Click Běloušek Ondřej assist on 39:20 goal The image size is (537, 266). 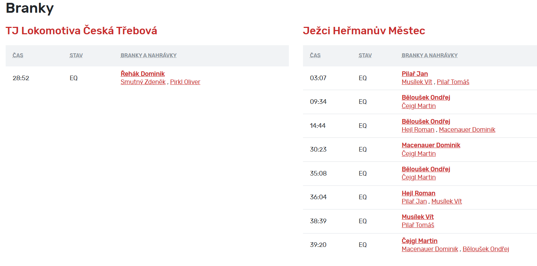(486, 249)
